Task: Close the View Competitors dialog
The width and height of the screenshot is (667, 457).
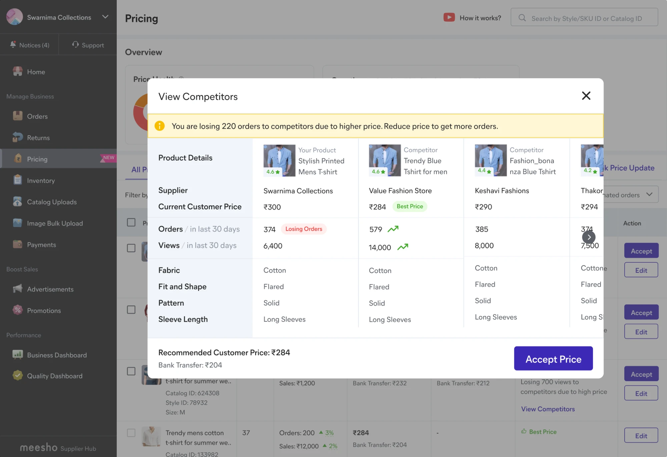Action: point(586,96)
